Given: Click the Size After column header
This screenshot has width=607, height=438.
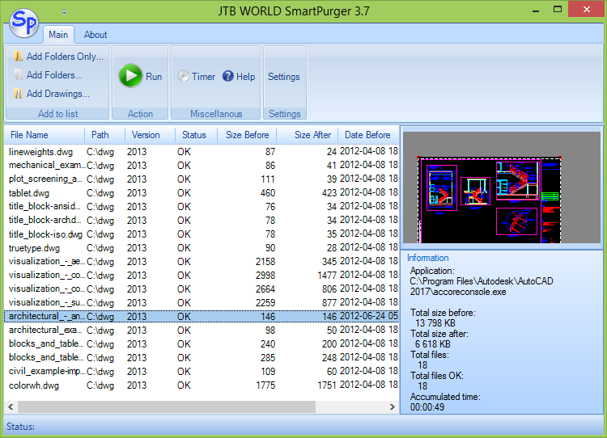Looking at the screenshot, I should point(312,135).
